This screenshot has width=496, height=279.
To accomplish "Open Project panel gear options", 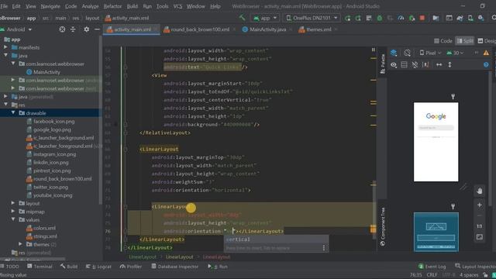I will tap(86, 29).
